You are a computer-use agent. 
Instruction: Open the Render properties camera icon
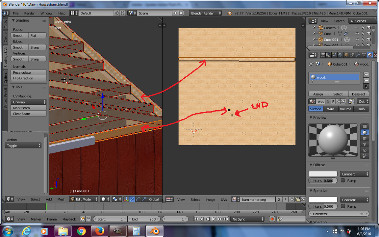click(x=322, y=55)
